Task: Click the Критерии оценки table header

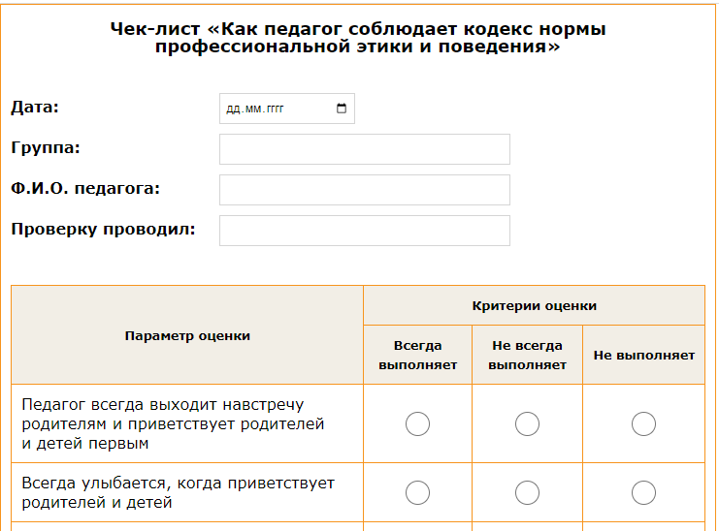Action: click(x=534, y=306)
